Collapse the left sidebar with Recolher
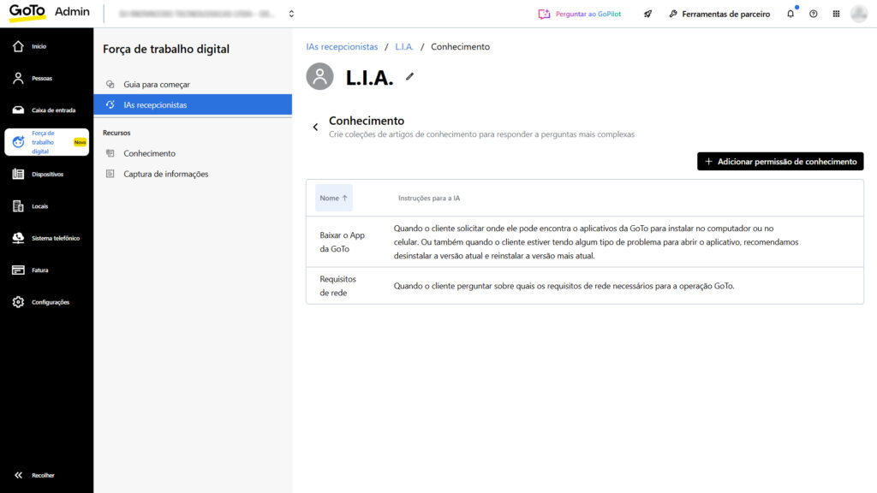The width and height of the screenshot is (877, 493). tap(34, 475)
